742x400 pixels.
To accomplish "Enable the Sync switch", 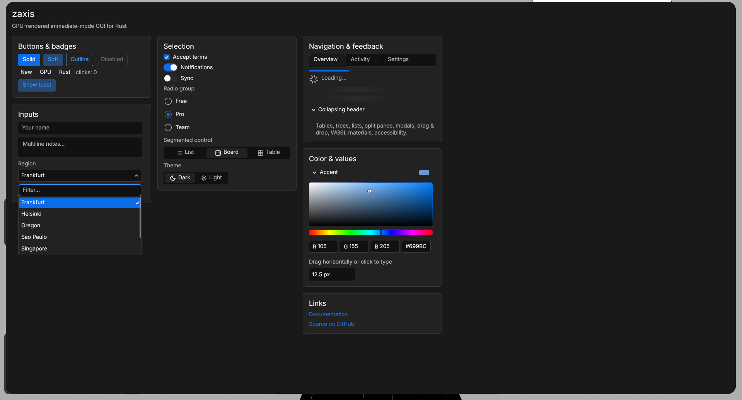I will tap(171, 78).
